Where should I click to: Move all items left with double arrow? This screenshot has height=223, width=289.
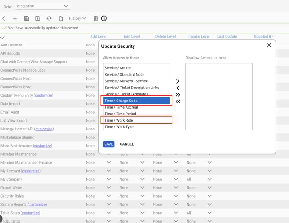(178, 101)
